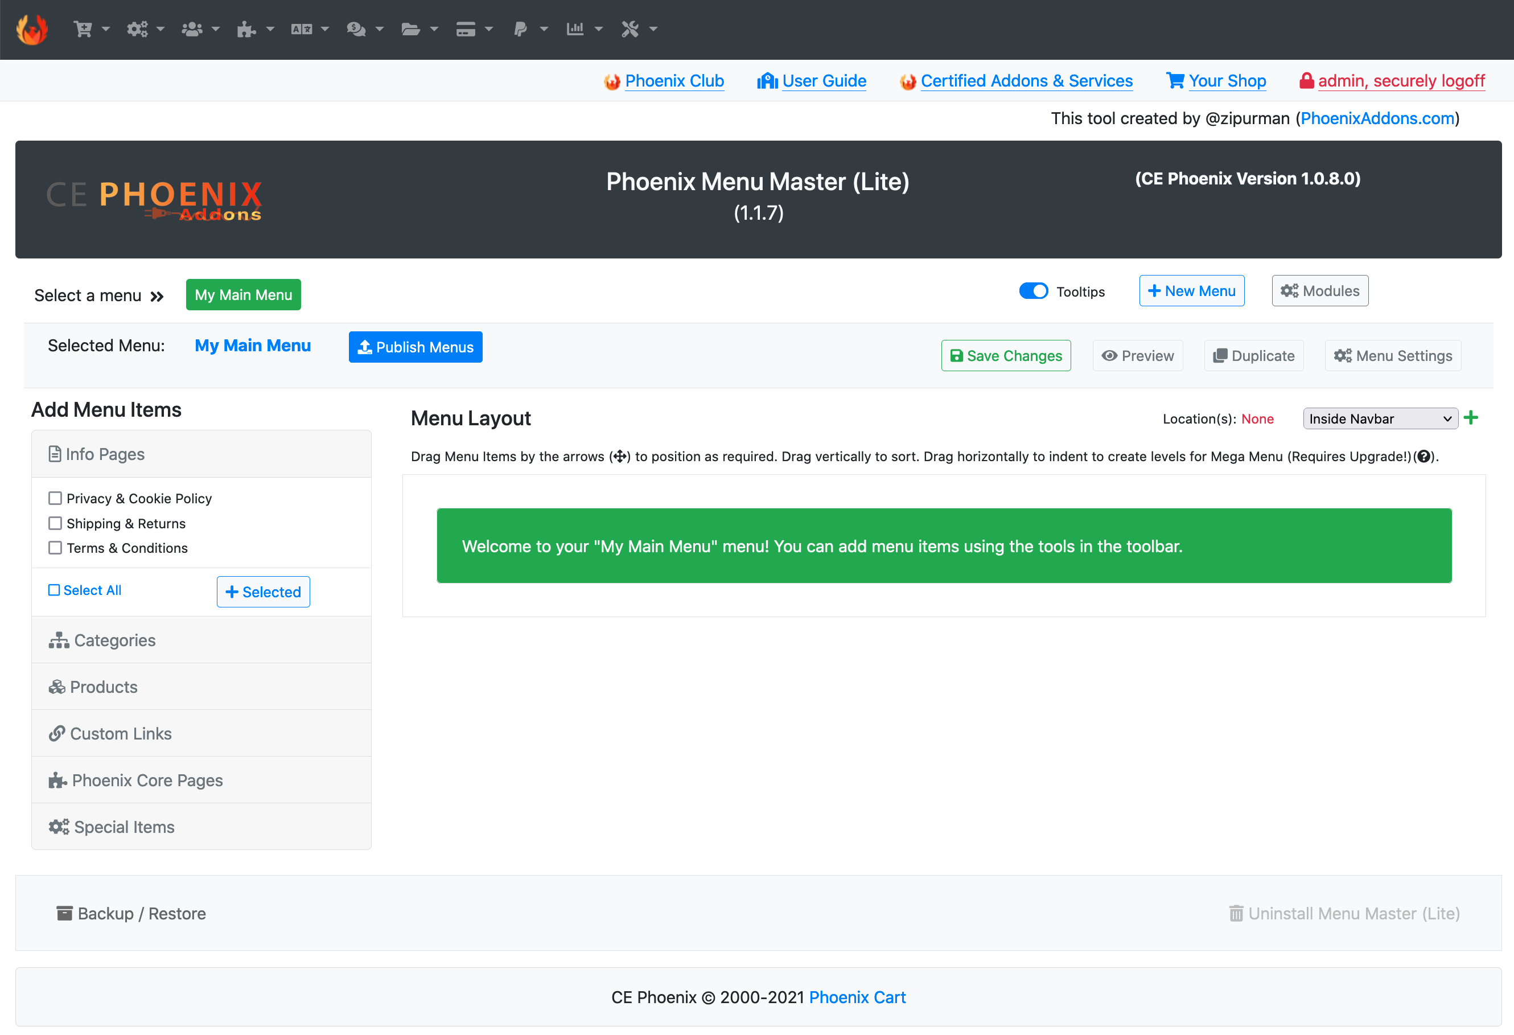
Task: Tick the Select All checkbox
Action: [x=54, y=590]
